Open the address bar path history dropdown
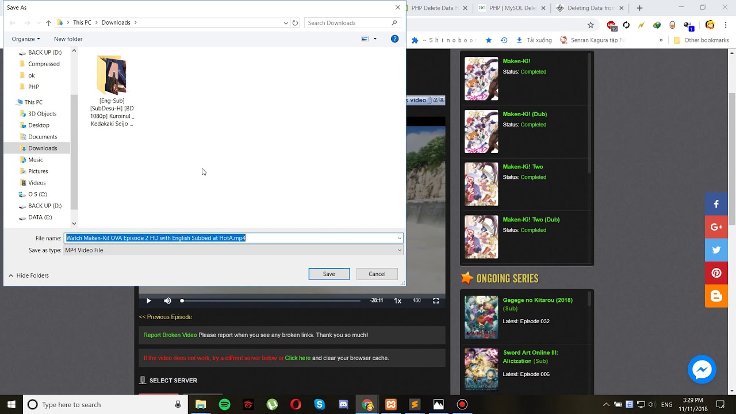 (286, 23)
